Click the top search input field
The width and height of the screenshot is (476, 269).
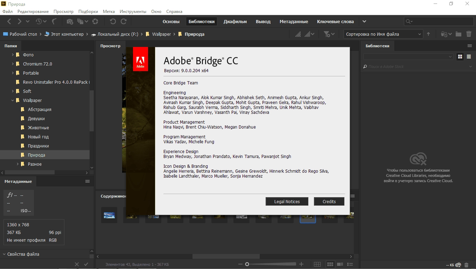pos(439,21)
